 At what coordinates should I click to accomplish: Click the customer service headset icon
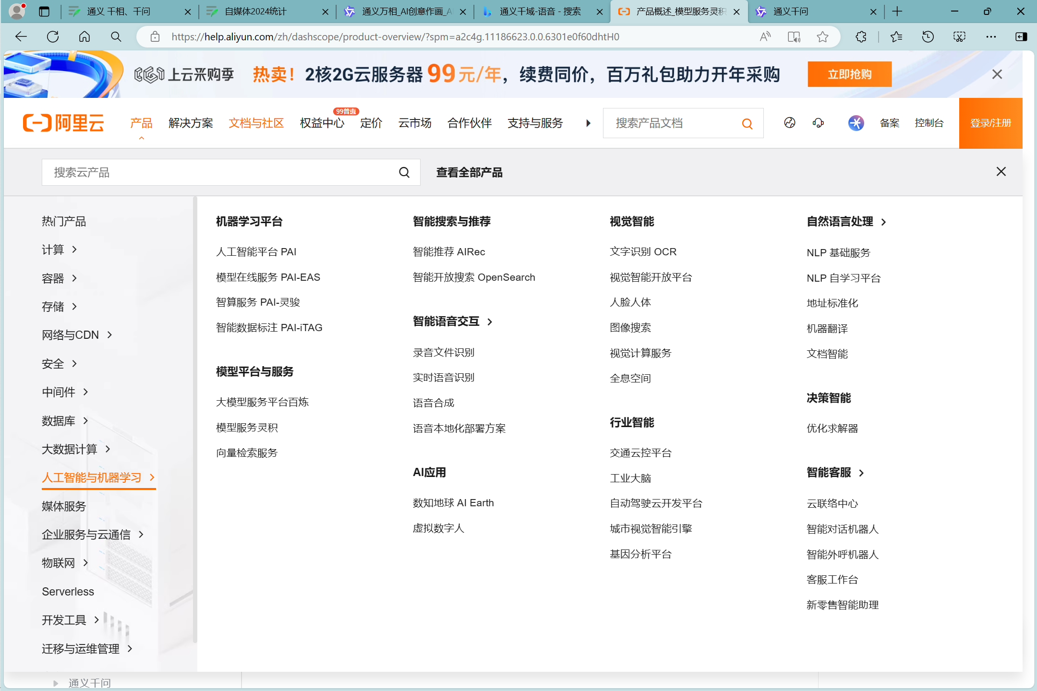tap(818, 123)
